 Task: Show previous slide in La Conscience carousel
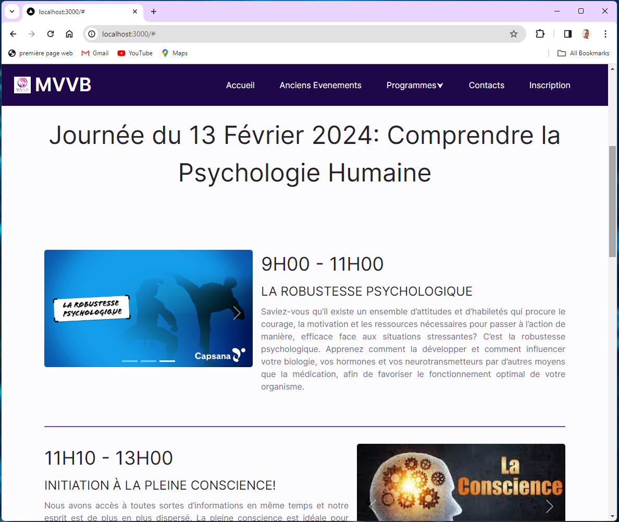pyautogui.click(x=373, y=506)
